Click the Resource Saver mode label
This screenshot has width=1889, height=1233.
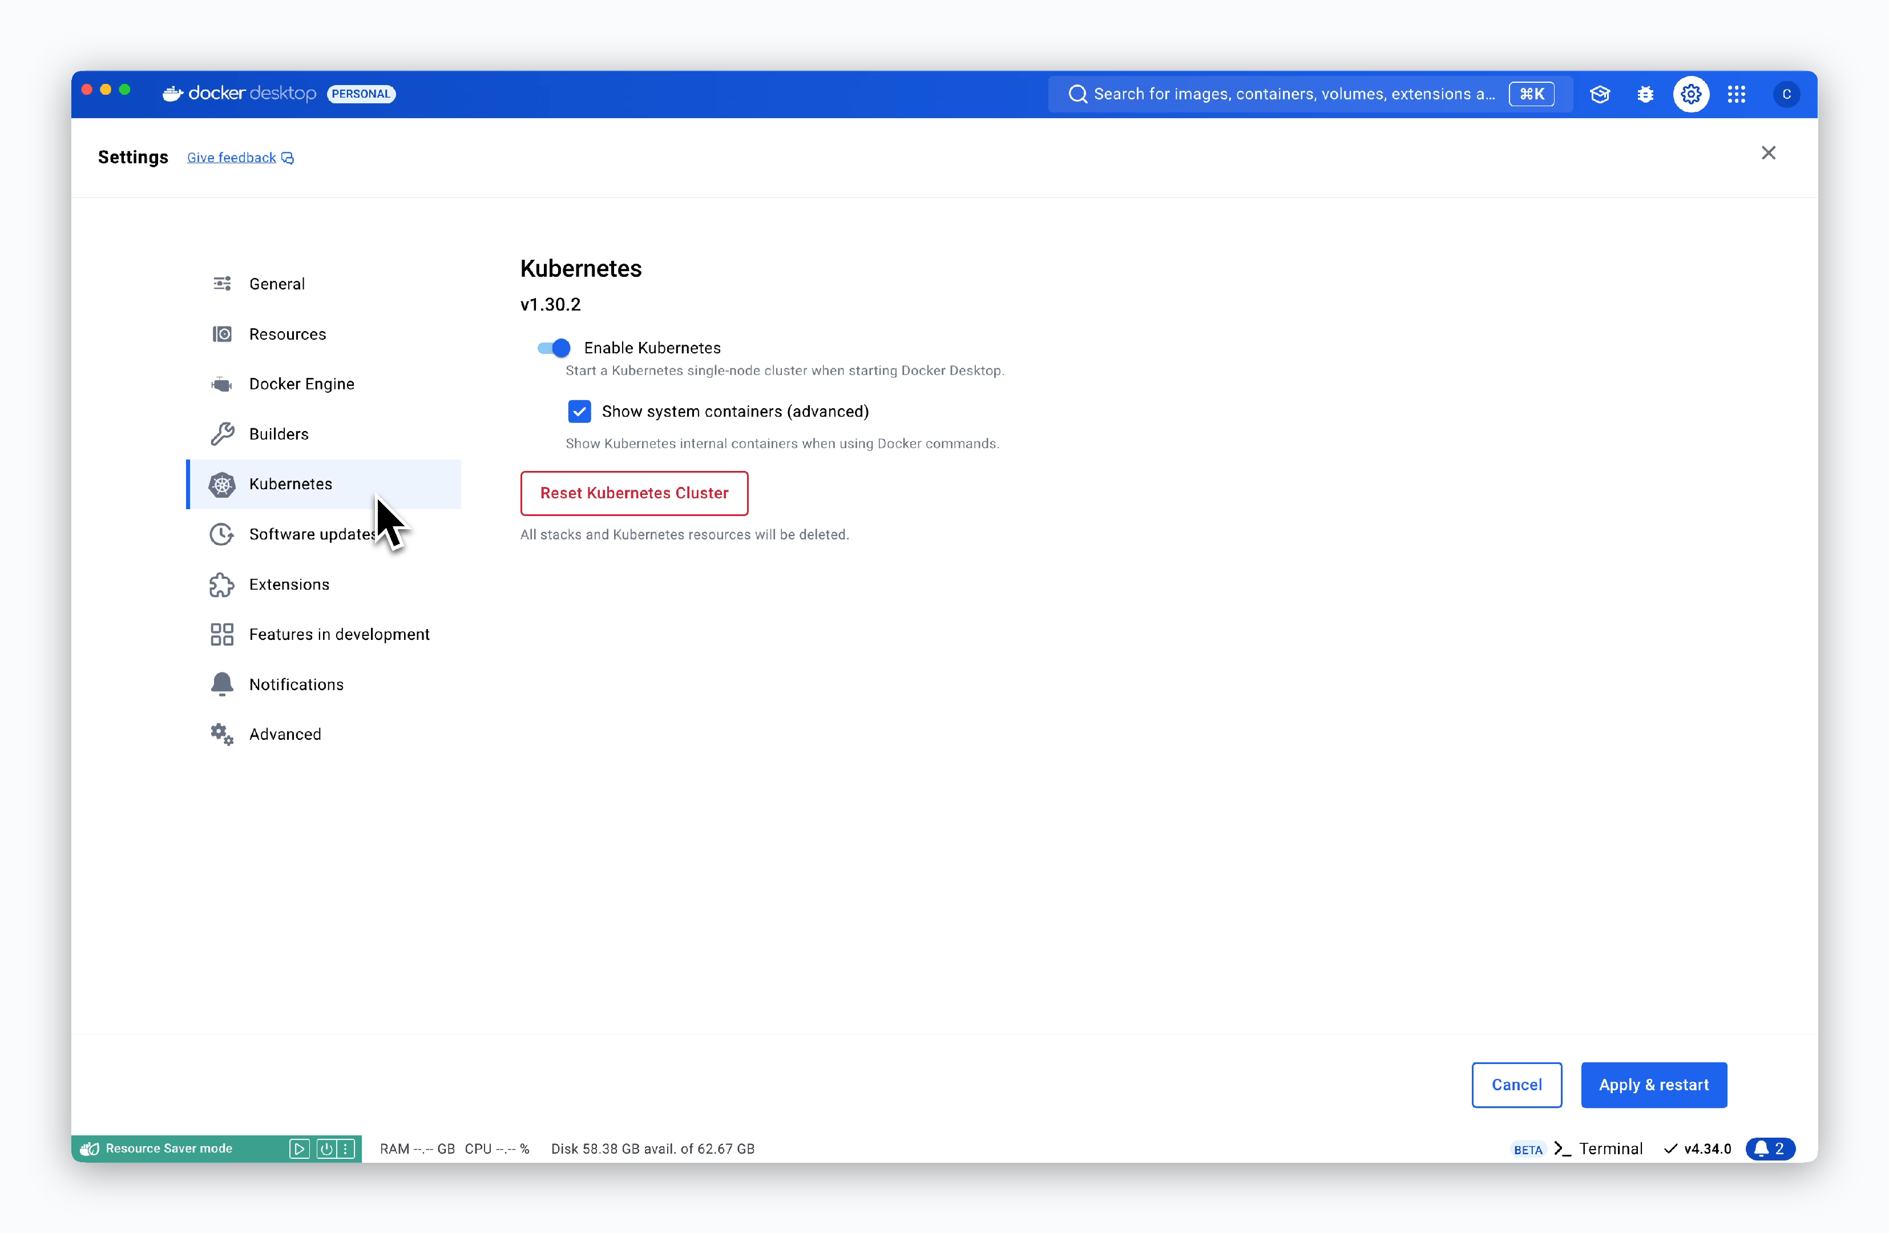[x=169, y=1149]
